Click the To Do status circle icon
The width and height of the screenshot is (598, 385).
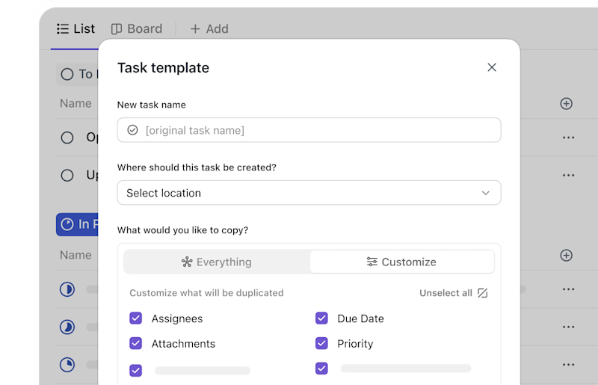tap(67, 74)
